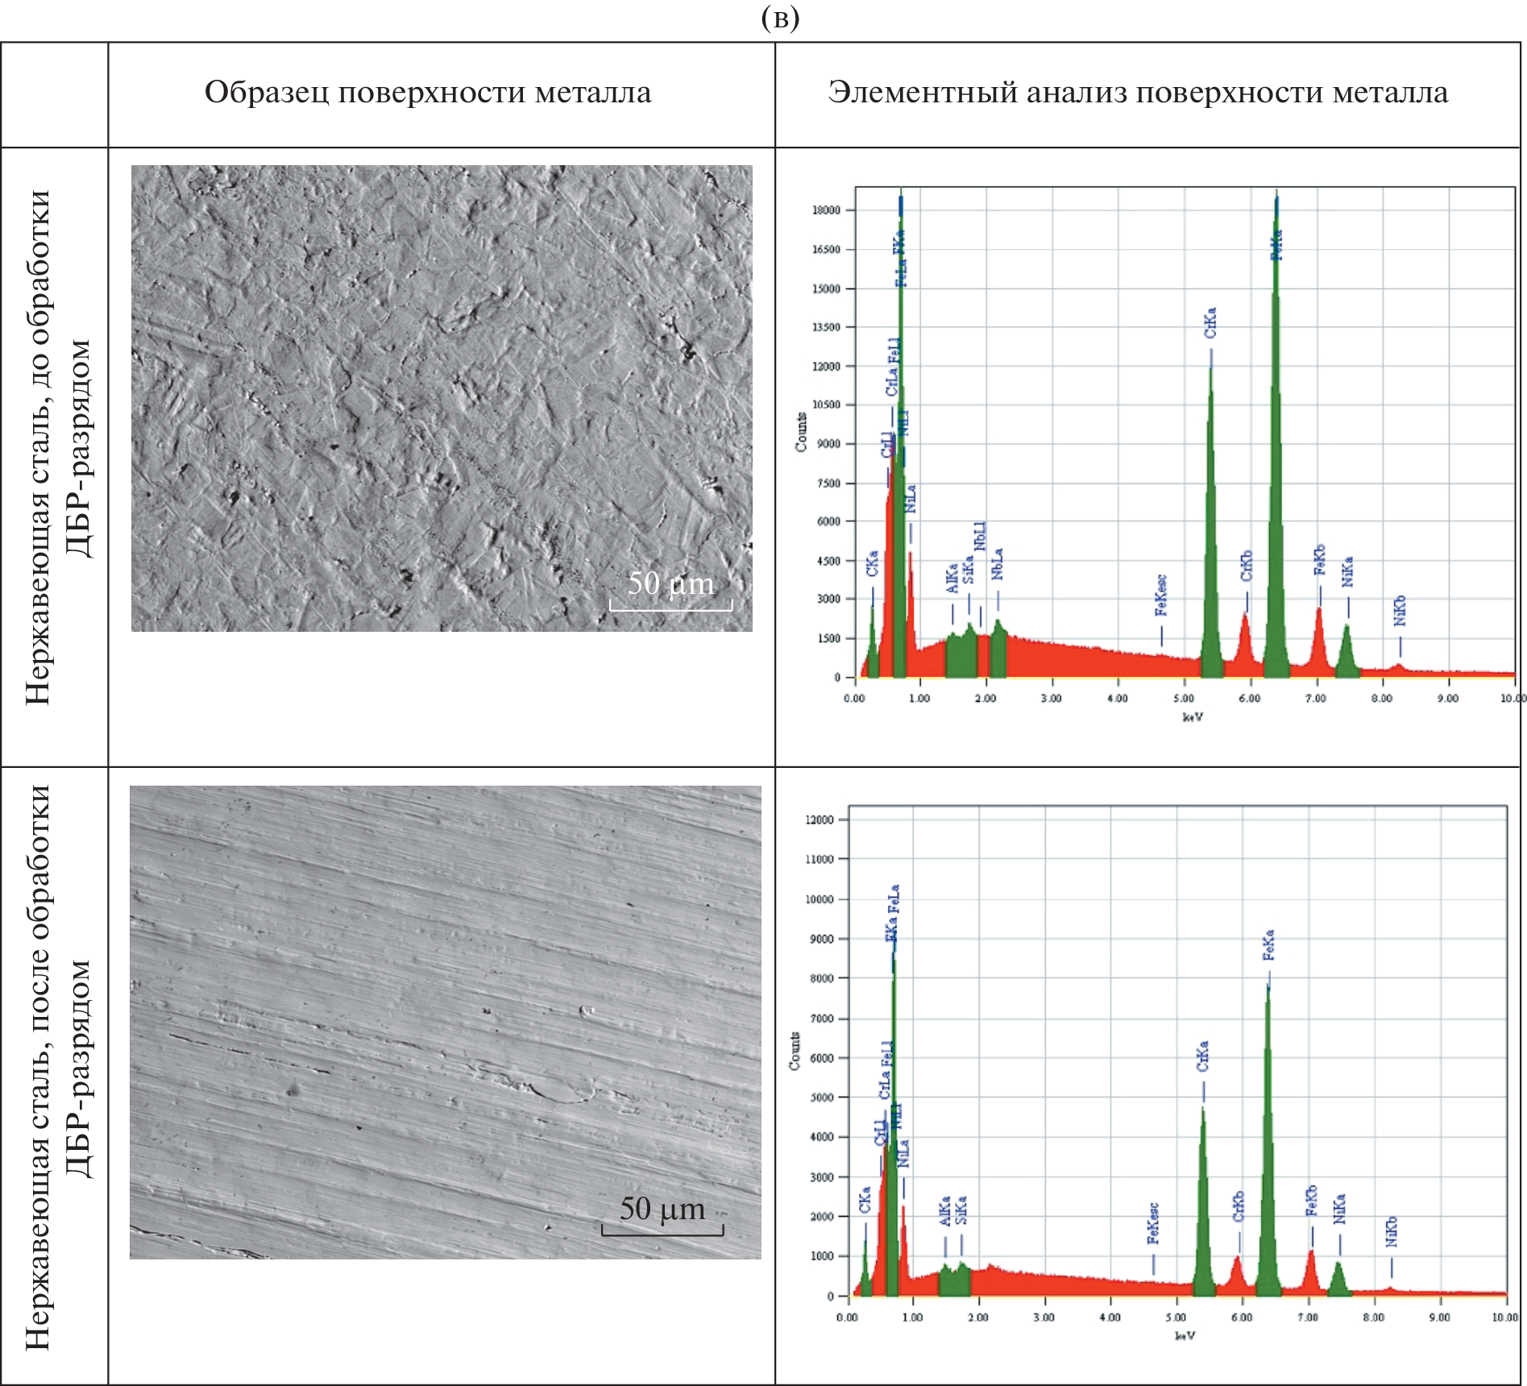Click the 18000 tick on top spectrum
The image size is (1527, 1386).
826,210
